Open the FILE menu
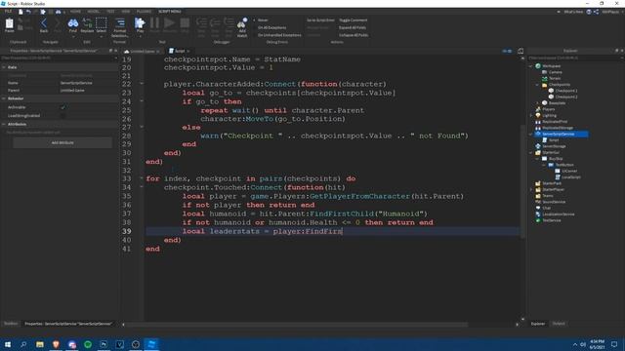The height and width of the screenshot is (351, 625). [8, 12]
